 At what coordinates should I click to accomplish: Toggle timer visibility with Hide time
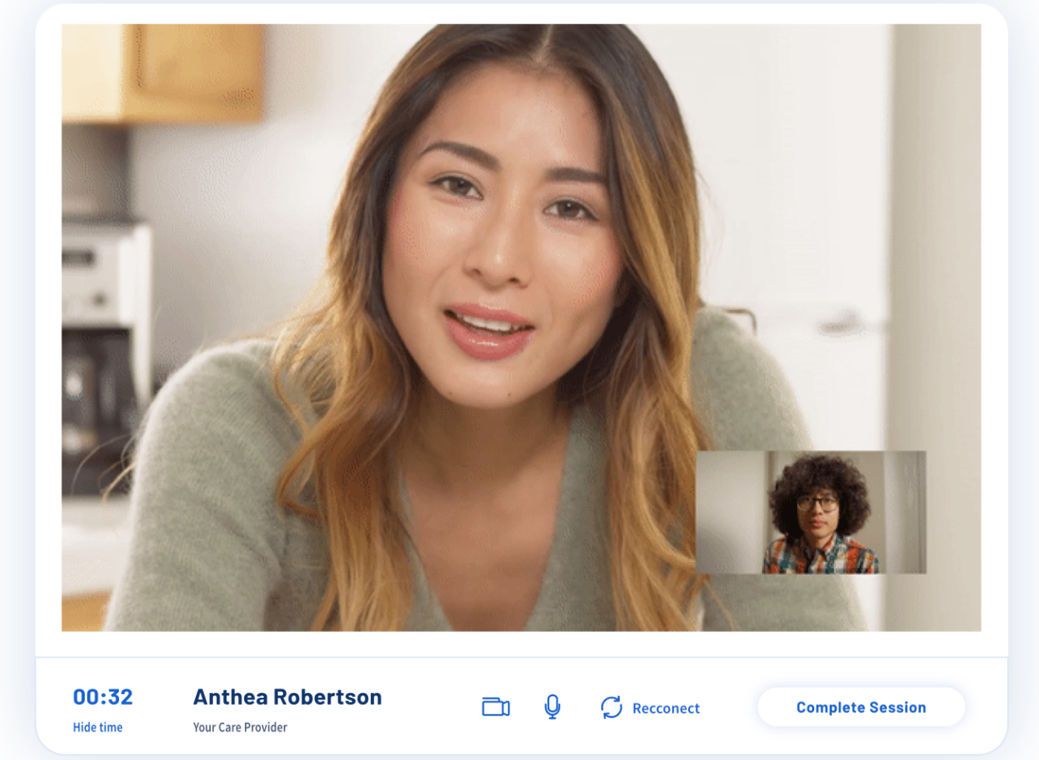pos(98,727)
